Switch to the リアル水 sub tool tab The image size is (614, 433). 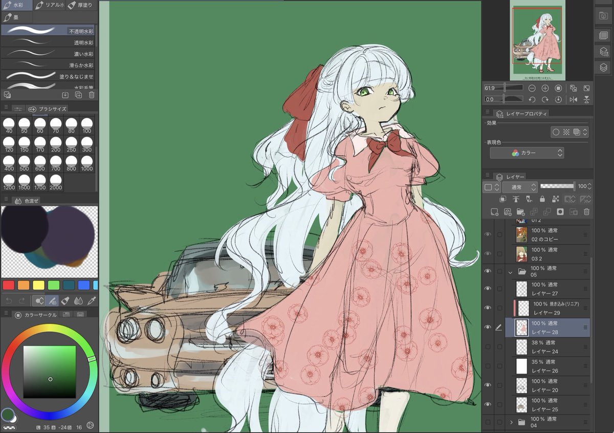49,5
